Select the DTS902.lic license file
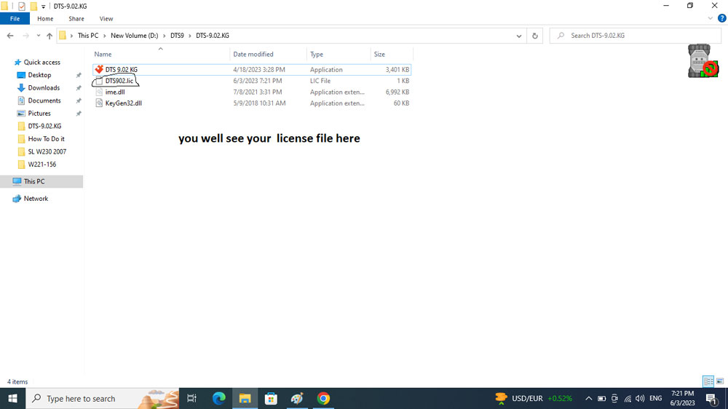Image resolution: width=728 pixels, height=409 pixels. click(x=119, y=81)
